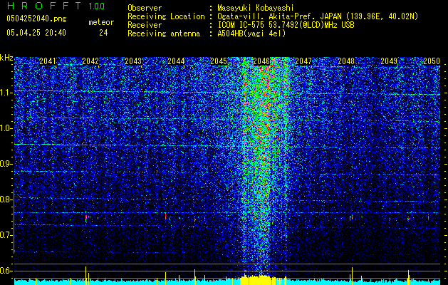Click the 1.1 frequency axis label
This screenshot has width=448, height=285.
6,93
